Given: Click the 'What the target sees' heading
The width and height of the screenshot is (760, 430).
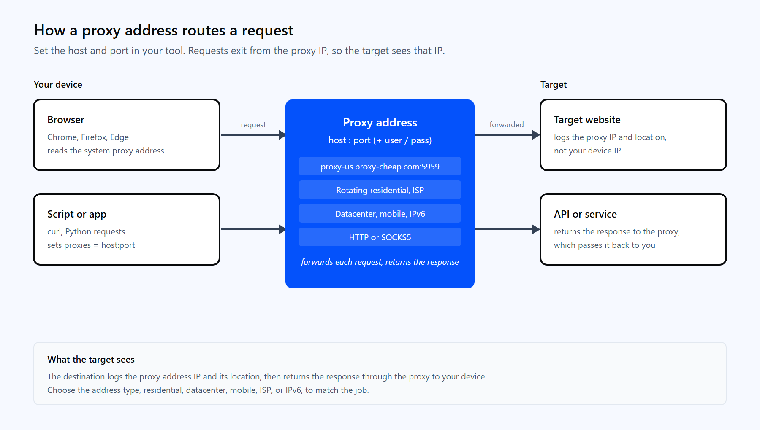Looking at the screenshot, I should tap(91, 359).
